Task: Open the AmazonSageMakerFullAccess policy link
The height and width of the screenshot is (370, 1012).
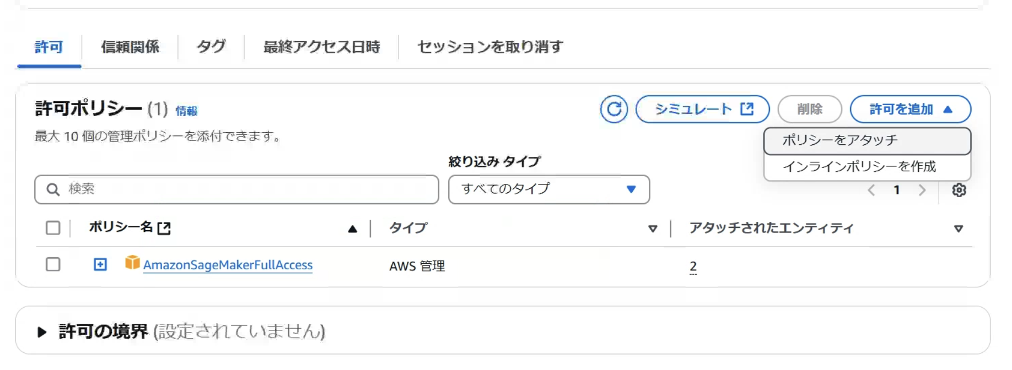Action: point(229,265)
